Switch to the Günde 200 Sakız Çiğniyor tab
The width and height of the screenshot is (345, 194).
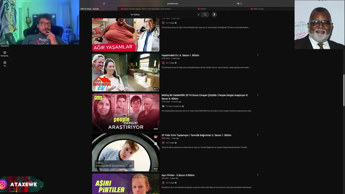(147, 9)
